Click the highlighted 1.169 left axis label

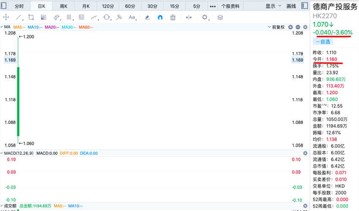(10, 60)
